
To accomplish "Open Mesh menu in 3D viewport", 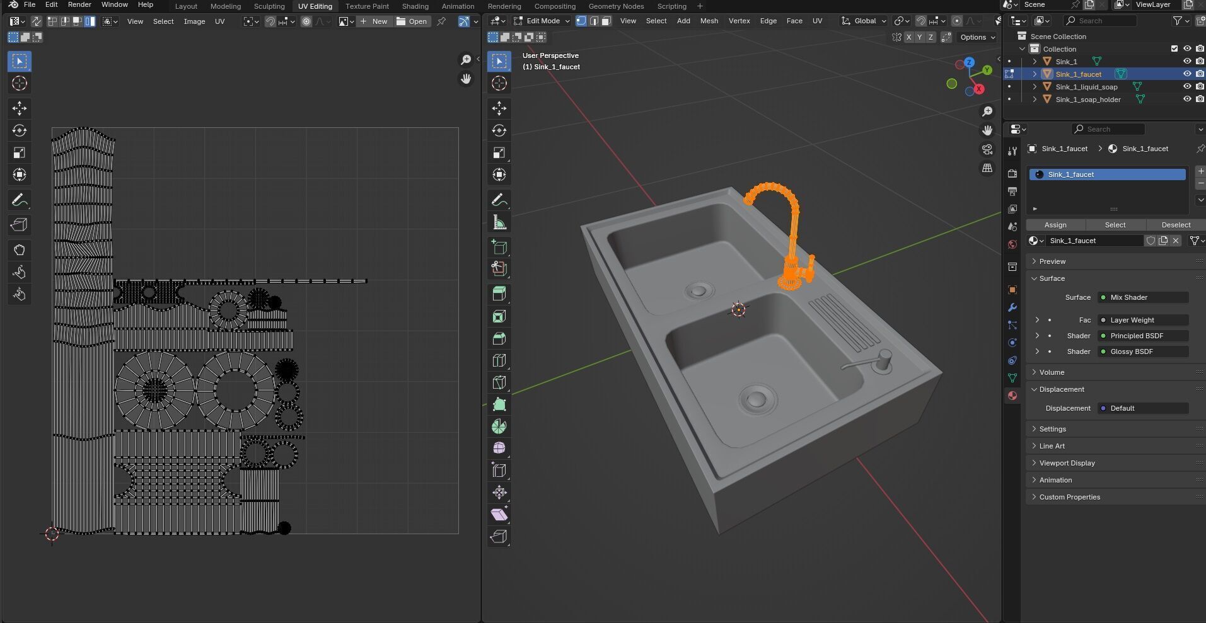I will [x=709, y=21].
